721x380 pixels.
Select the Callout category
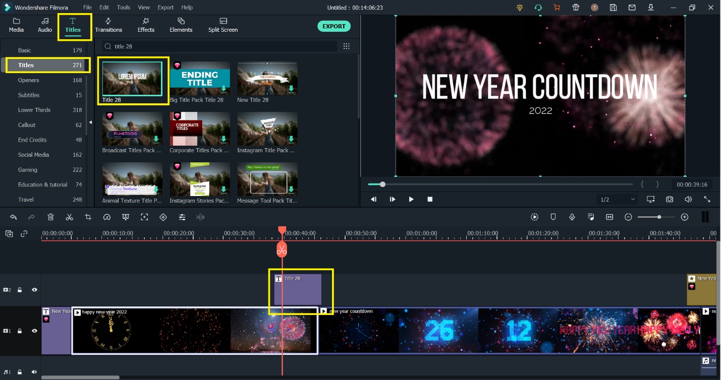49,125
